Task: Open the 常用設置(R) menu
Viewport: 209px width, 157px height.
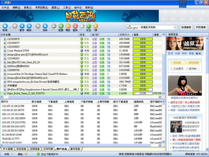Action: click(42, 8)
